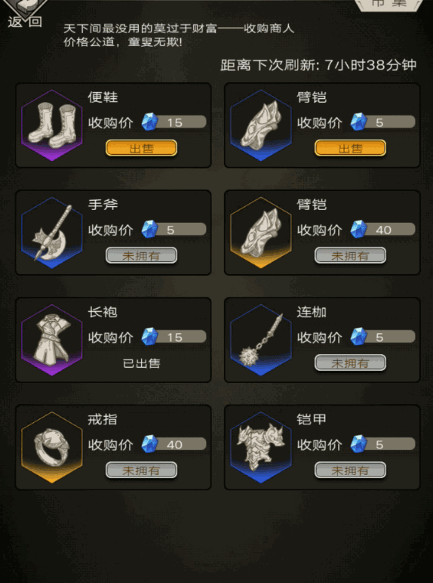
Task: Click 未拥有 button under 铠甲
Action: tap(350, 470)
